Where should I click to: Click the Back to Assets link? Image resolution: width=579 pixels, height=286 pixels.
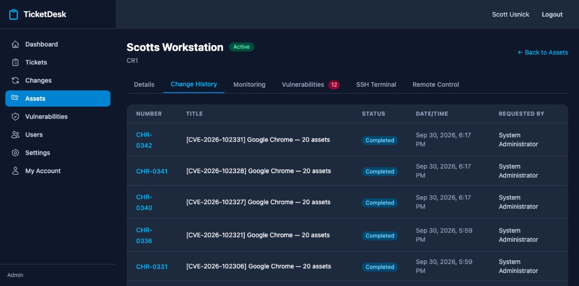543,52
